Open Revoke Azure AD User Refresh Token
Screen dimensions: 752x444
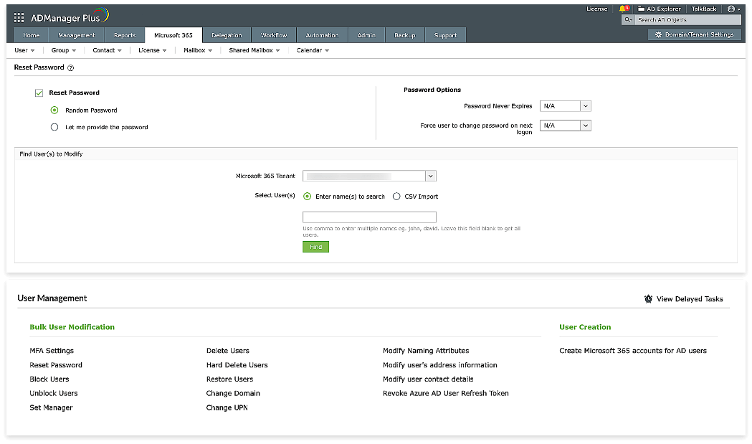pos(446,394)
